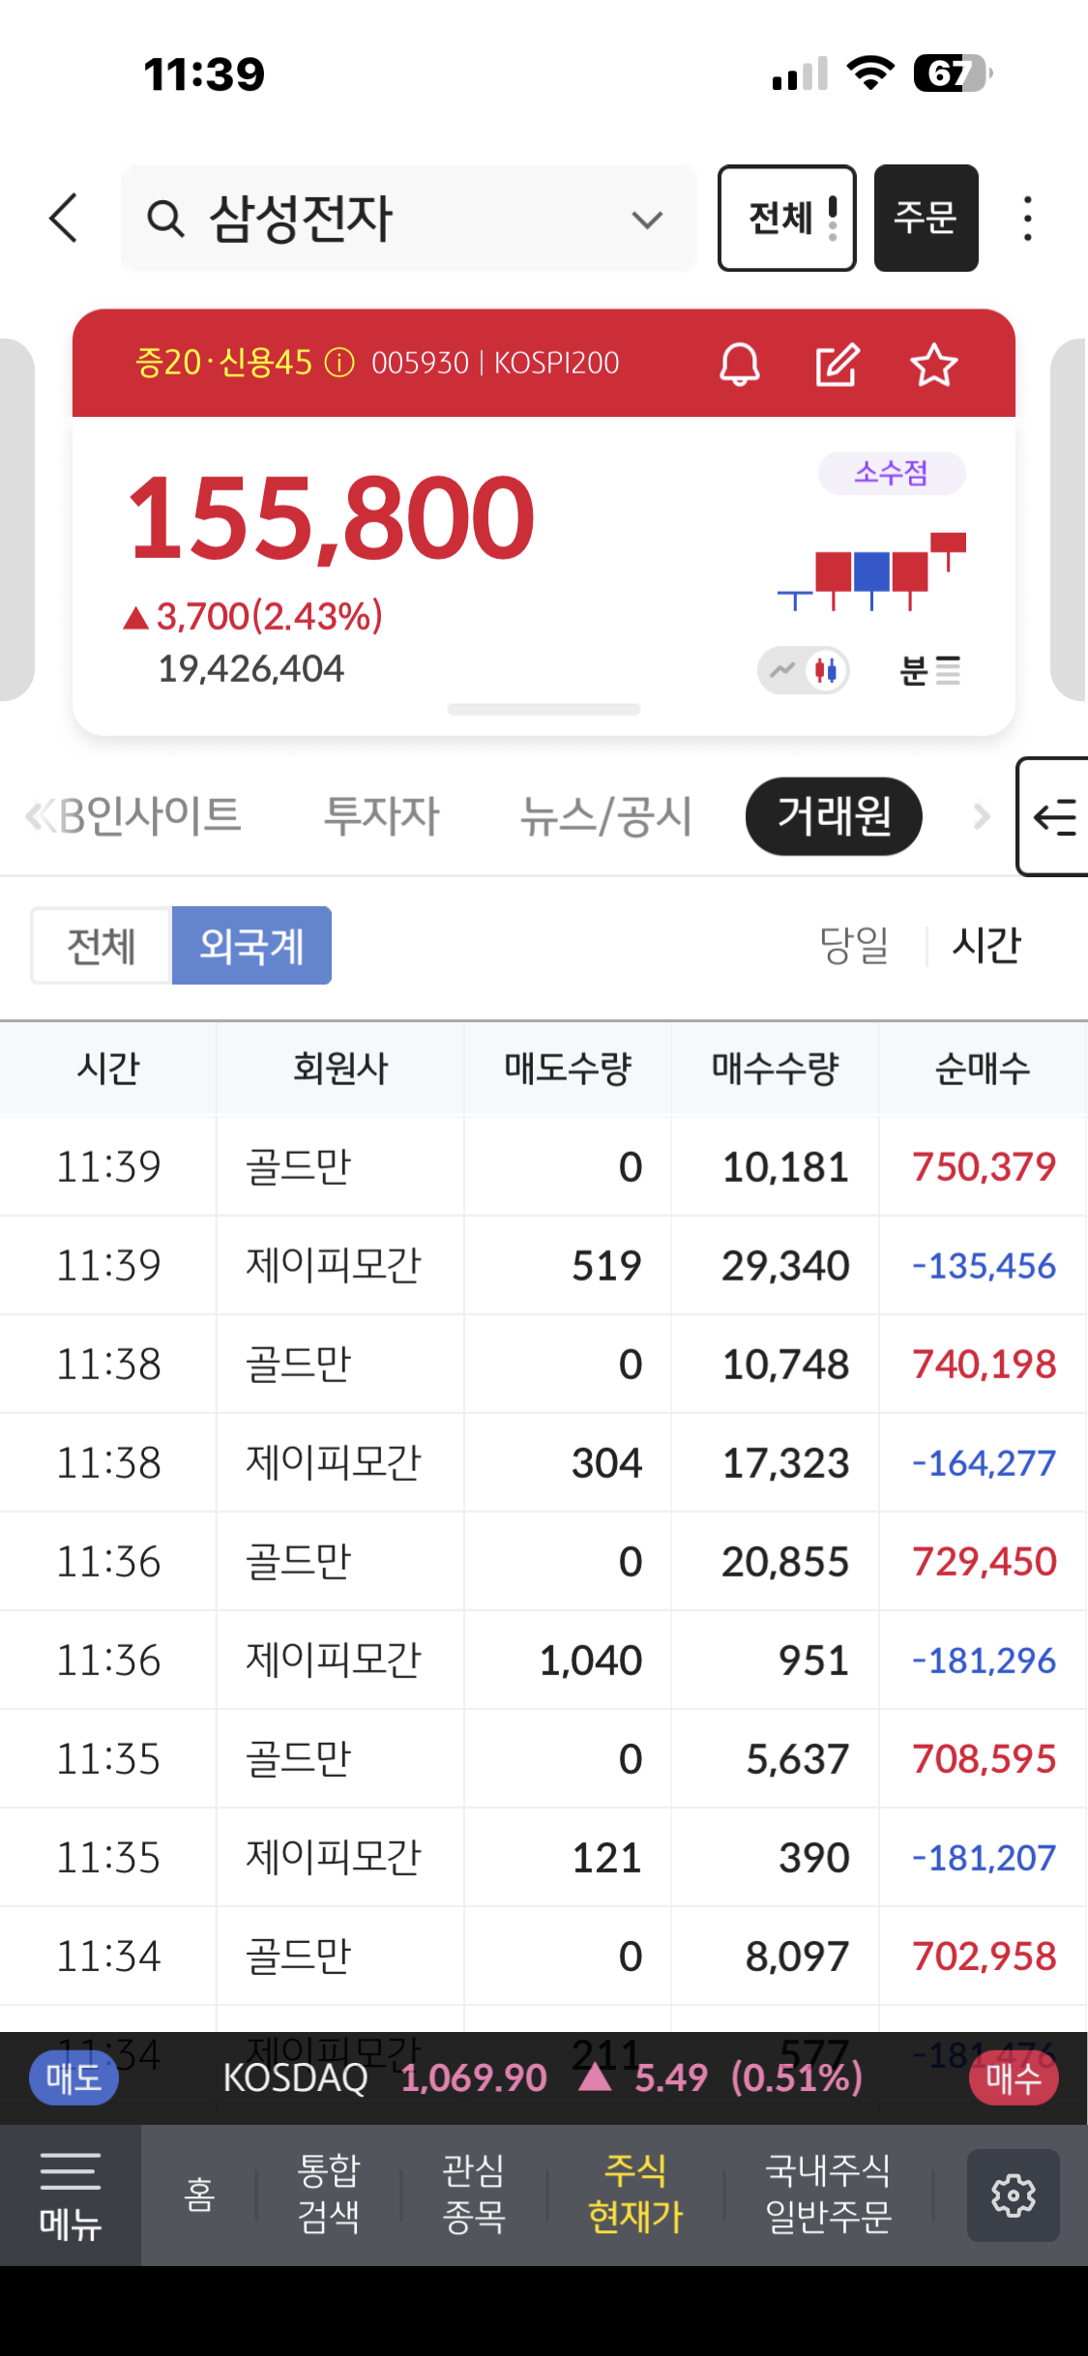This screenshot has width=1088, height=2356.
Task: Open the hamburger 메뉴 icon
Action: [71, 2194]
